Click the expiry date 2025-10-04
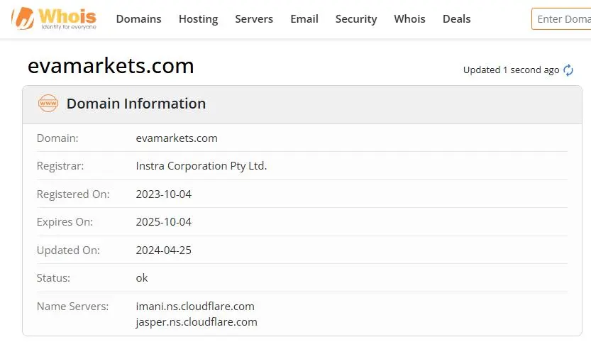591x342 pixels. point(164,221)
